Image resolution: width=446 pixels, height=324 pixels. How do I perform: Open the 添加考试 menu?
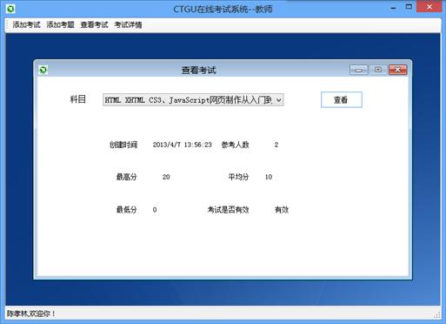tap(26, 25)
